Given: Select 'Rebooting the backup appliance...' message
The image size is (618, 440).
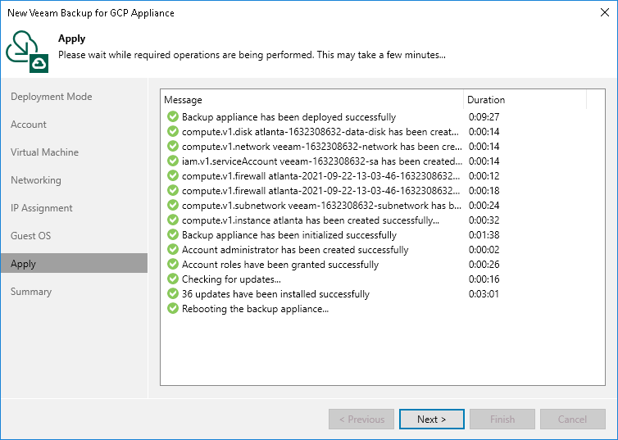Looking at the screenshot, I should 256,309.
